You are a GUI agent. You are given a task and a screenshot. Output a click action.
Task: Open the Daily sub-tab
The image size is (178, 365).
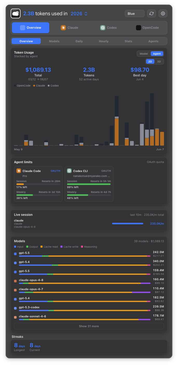click(79, 41)
